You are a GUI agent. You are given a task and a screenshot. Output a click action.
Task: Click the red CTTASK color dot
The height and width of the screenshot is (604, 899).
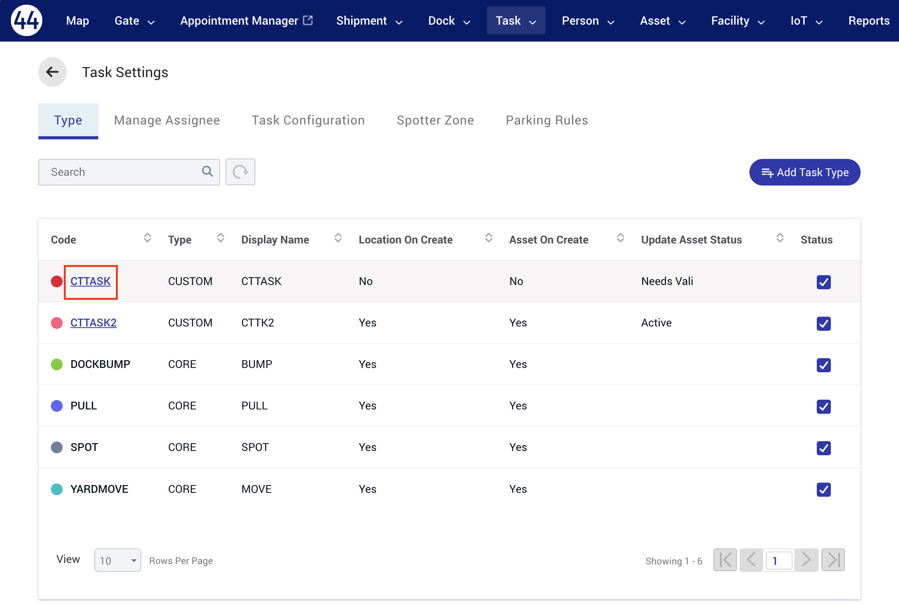(x=57, y=281)
